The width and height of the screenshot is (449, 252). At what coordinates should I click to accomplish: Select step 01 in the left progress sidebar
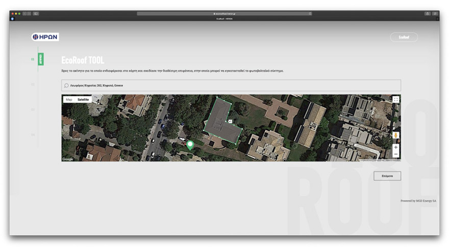33,59
